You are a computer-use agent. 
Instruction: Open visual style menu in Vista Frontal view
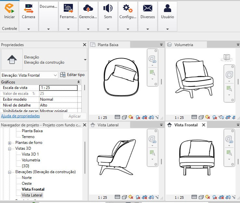tap(201, 197)
